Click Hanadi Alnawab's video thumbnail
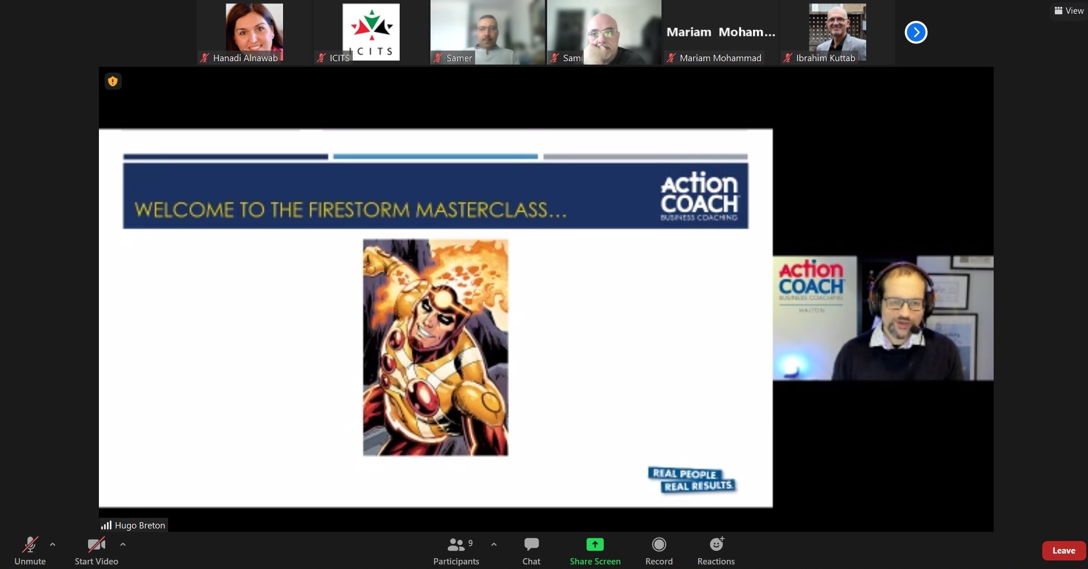The height and width of the screenshot is (569, 1088). (254, 32)
